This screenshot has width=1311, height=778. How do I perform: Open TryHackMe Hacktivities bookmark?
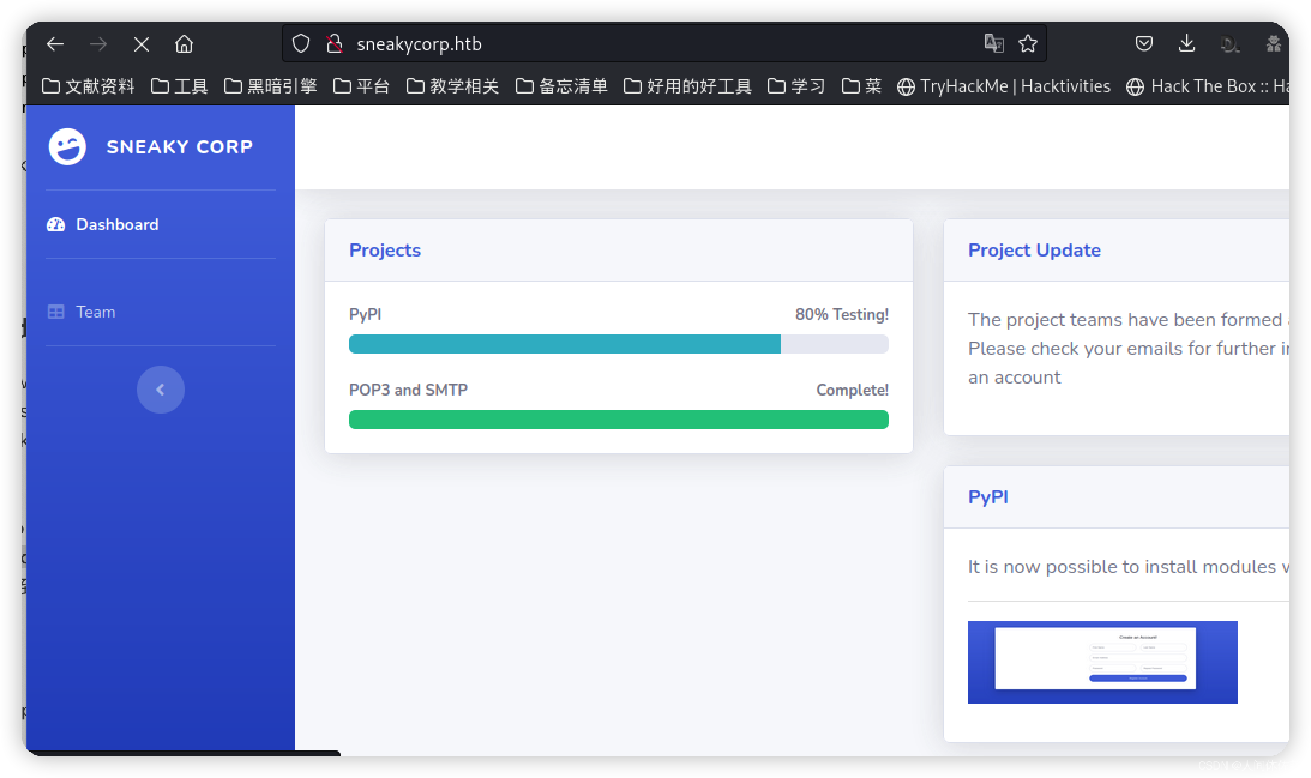[x=1005, y=86]
